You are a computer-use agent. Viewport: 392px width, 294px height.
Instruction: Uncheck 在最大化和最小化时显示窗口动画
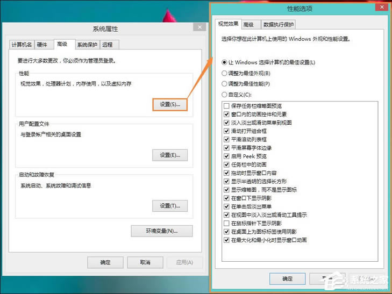click(x=226, y=240)
